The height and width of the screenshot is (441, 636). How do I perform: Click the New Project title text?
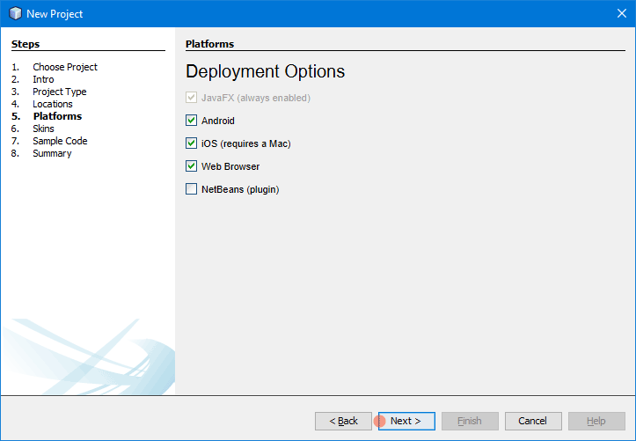55,14
